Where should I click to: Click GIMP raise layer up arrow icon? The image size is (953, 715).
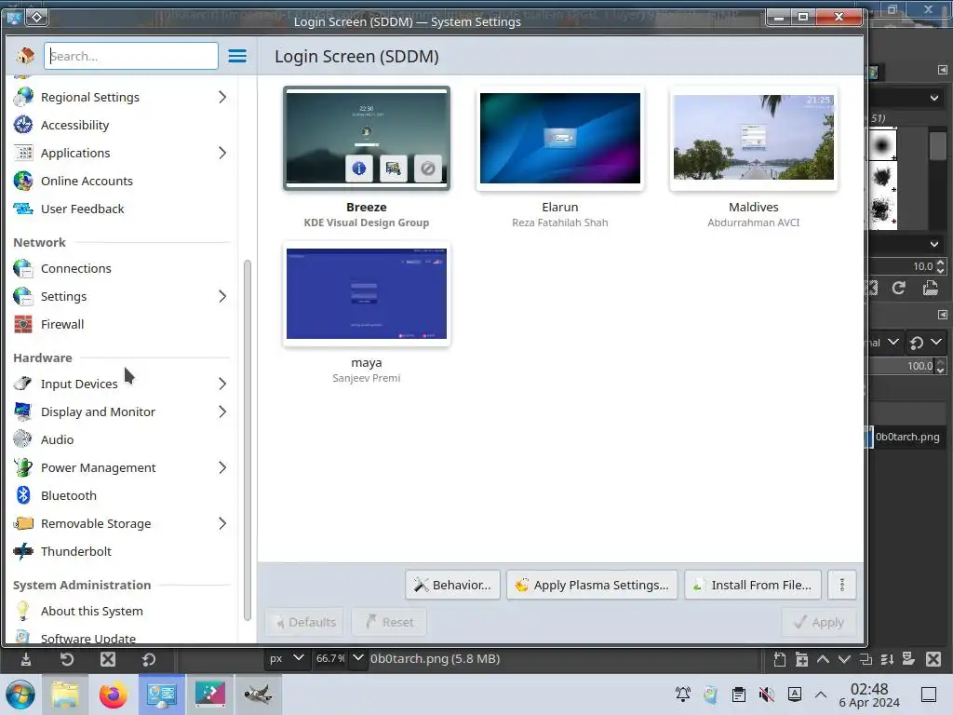[x=823, y=659]
